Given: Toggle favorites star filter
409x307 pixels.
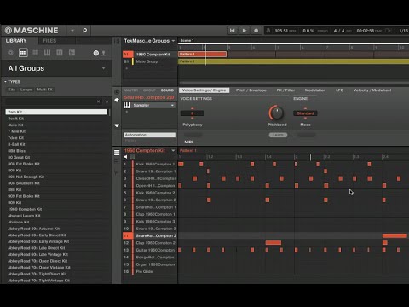Looking at the screenshot, I should pyautogui.click(x=107, y=101).
